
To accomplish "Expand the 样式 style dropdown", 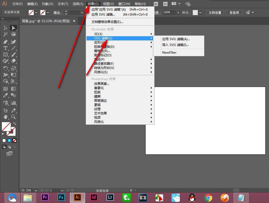I will (x=200, y=12).
